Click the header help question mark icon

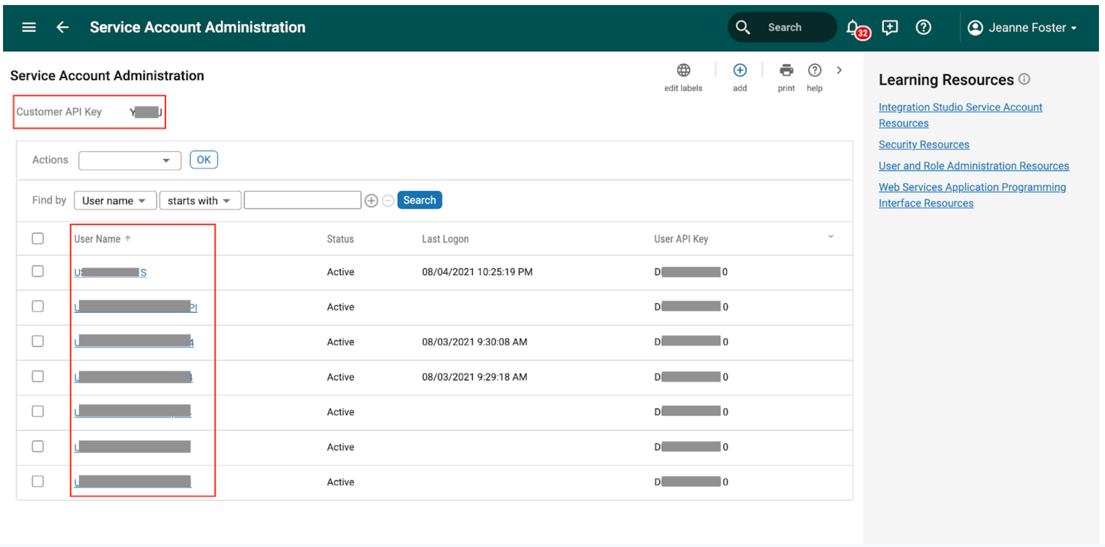[x=923, y=27]
